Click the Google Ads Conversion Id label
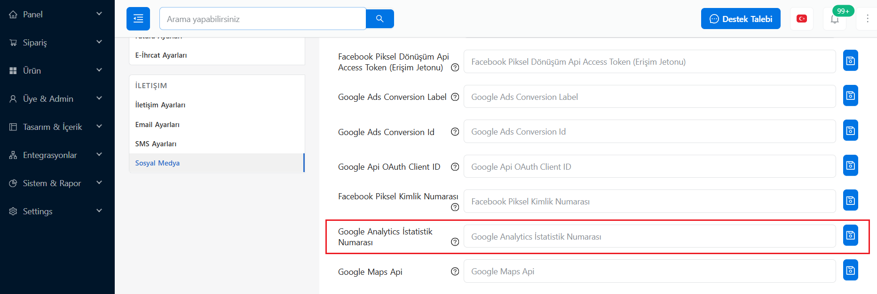The height and width of the screenshot is (294, 877). click(x=386, y=132)
